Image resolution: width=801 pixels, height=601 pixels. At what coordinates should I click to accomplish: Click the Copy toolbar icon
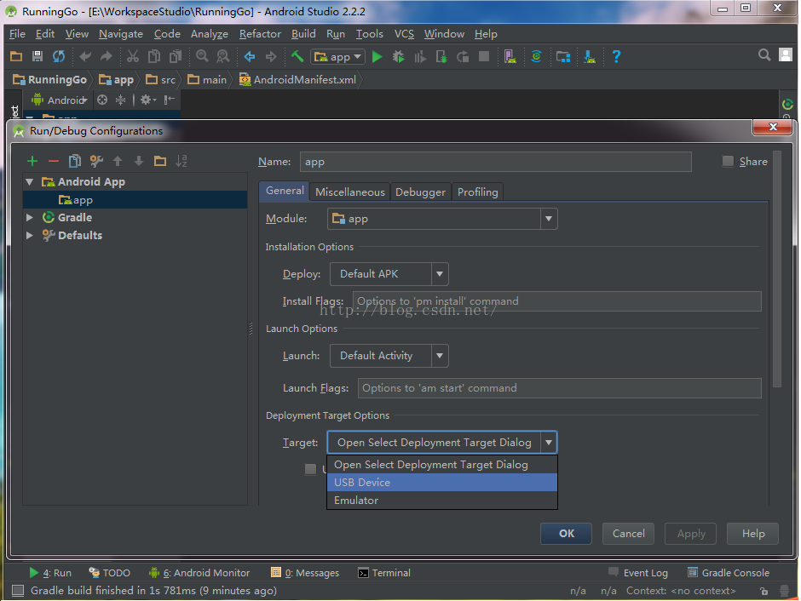click(x=153, y=56)
